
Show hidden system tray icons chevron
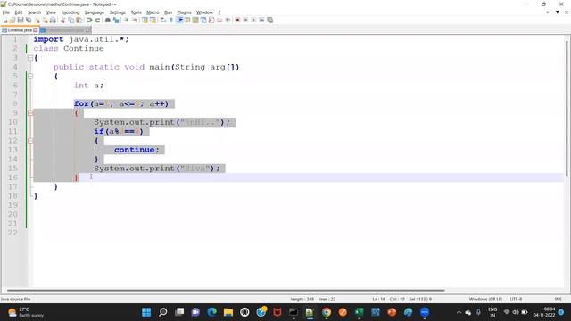click(x=459, y=312)
